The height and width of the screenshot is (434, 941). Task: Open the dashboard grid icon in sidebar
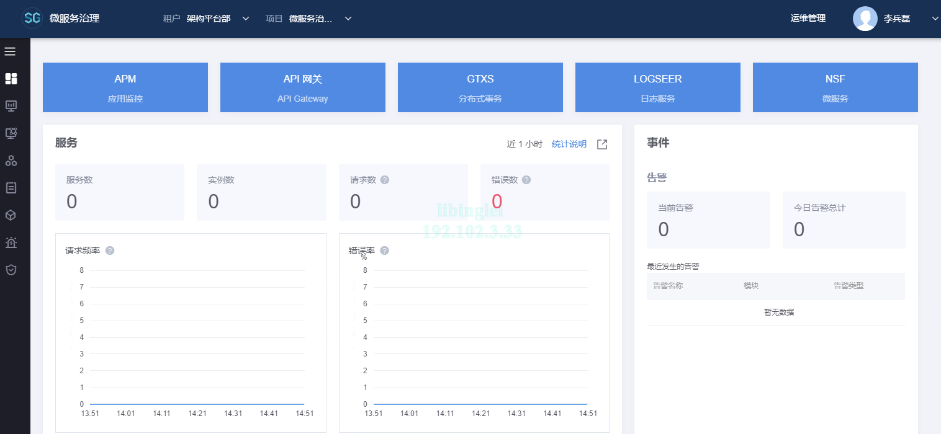coord(11,79)
